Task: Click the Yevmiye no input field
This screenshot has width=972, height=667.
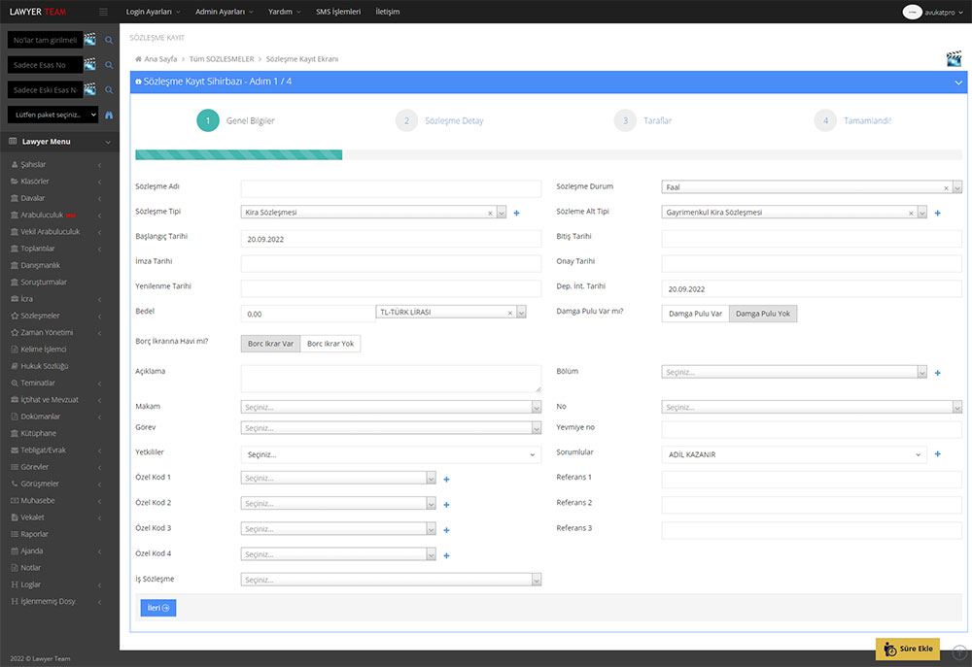Action: click(x=812, y=429)
